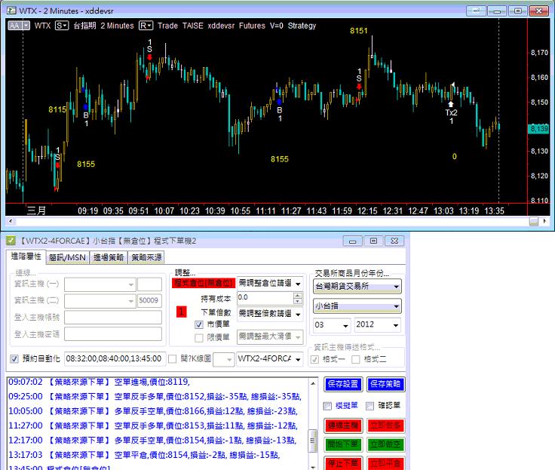Enable the 確認單 checkbox
Screen dimensions: 555x470
pyautogui.click(x=370, y=406)
